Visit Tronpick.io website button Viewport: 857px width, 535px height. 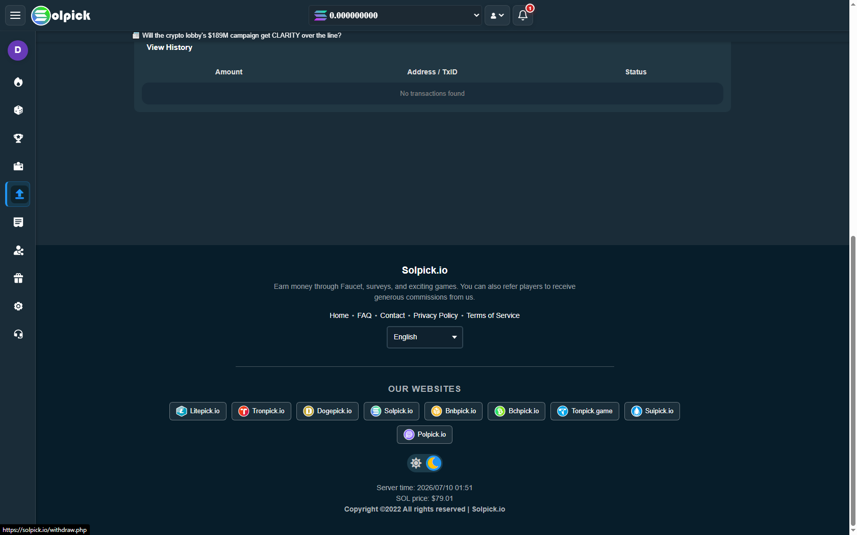(x=261, y=411)
